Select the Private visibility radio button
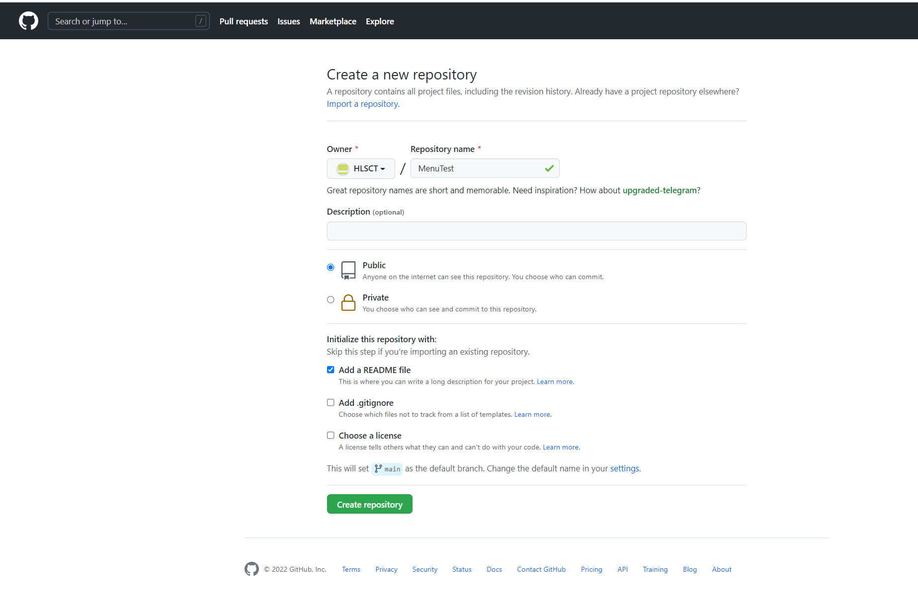Image resolution: width=918 pixels, height=603 pixels. click(331, 300)
